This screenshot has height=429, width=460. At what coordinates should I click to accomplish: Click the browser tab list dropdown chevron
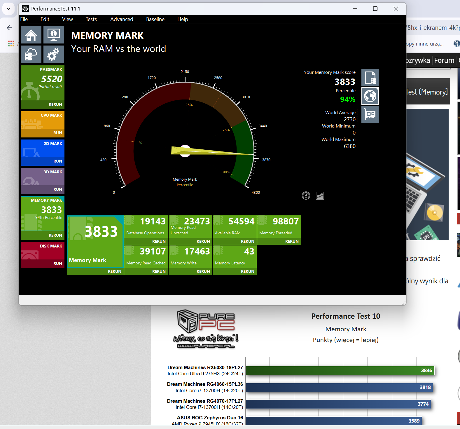click(8, 8)
